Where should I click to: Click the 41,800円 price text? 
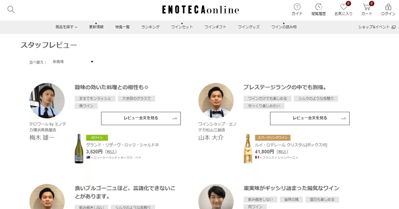pos(264,152)
